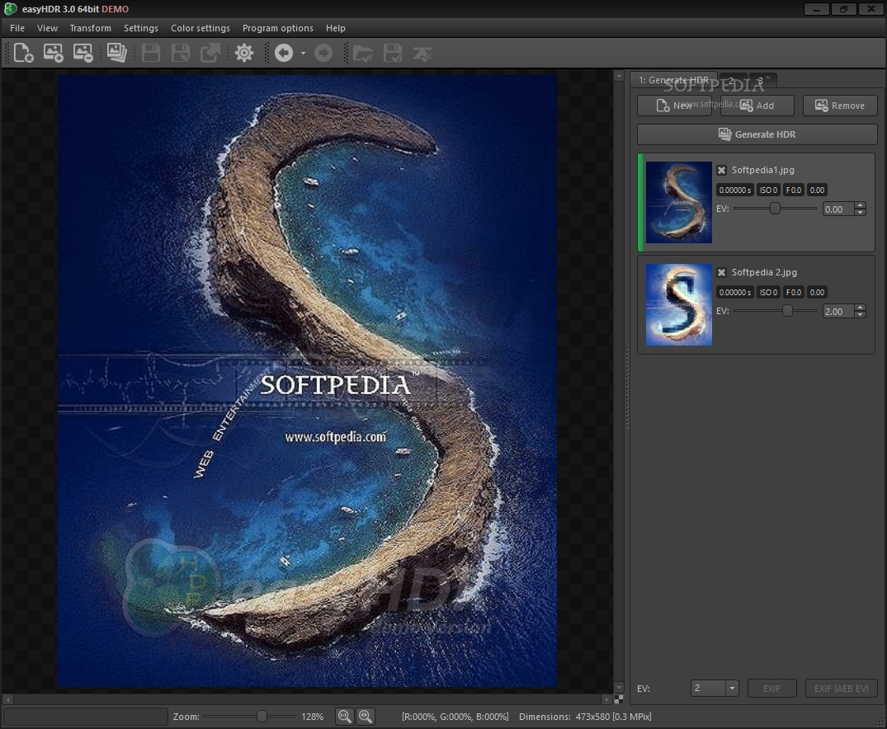Click the horizontal scrollbar left arrow

[7, 699]
